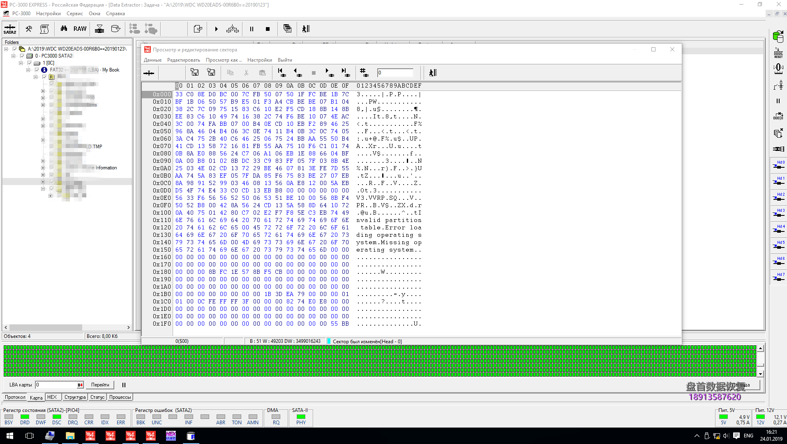Select head Hd 3 in the sidebar

click(x=778, y=213)
